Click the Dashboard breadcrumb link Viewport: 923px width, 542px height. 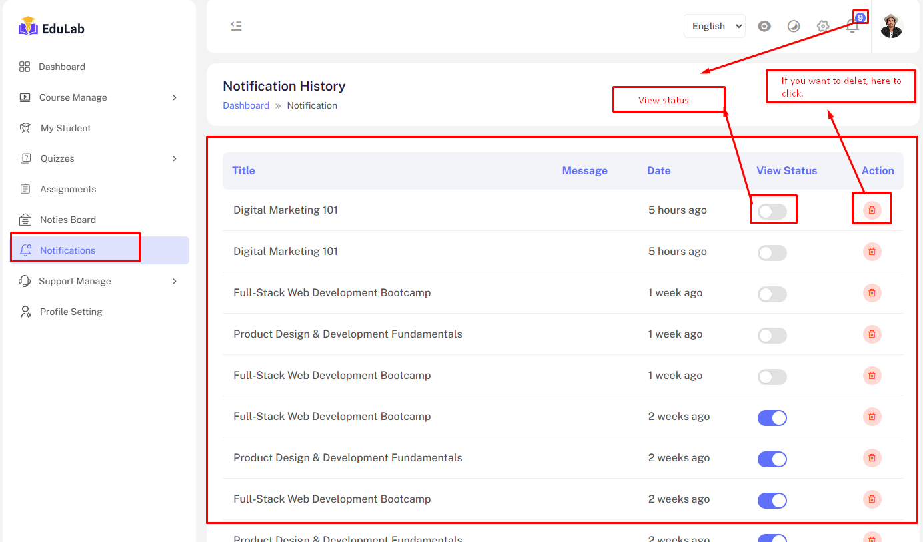tap(246, 105)
